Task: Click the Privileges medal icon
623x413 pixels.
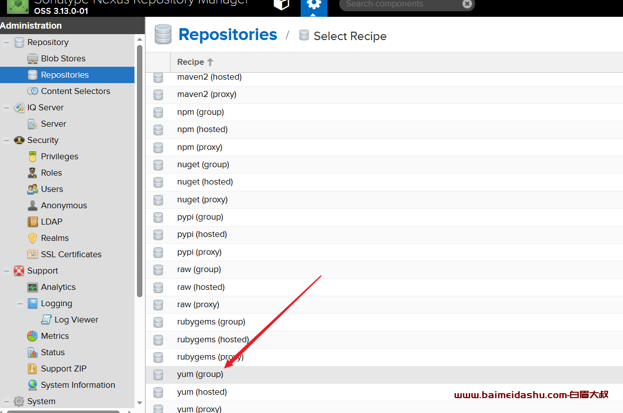Action: click(33, 156)
